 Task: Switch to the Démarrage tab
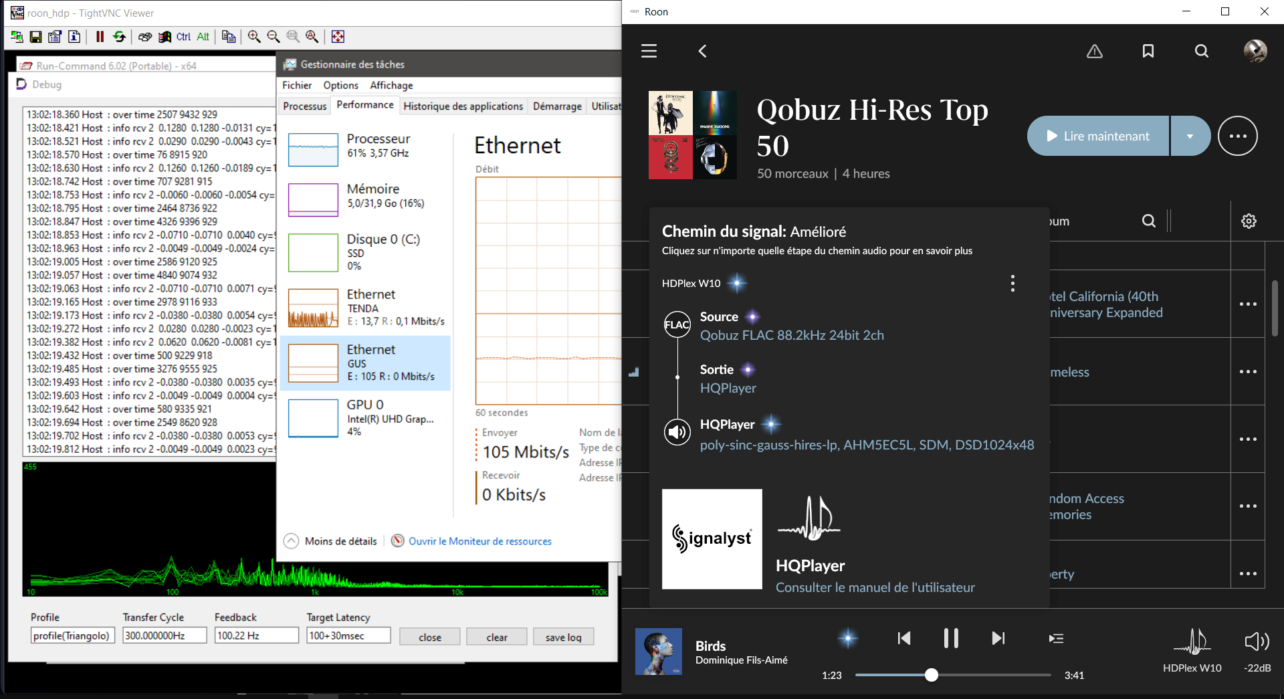[x=557, y=106]
